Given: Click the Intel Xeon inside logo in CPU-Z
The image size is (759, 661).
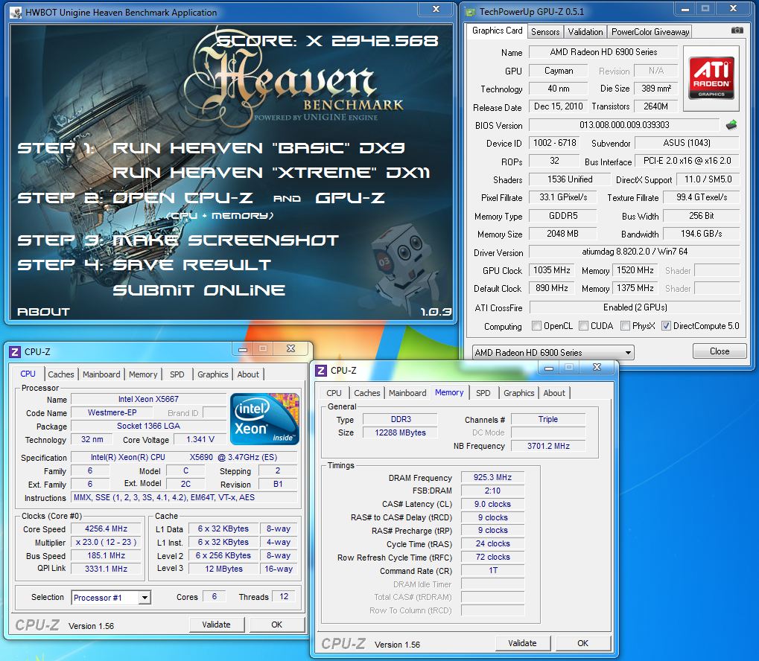Looking at the screenshot, I should tap(264, 419).
